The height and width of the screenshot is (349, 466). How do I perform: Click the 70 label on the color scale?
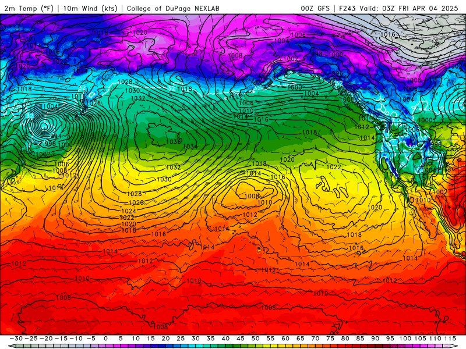[315, 339]
